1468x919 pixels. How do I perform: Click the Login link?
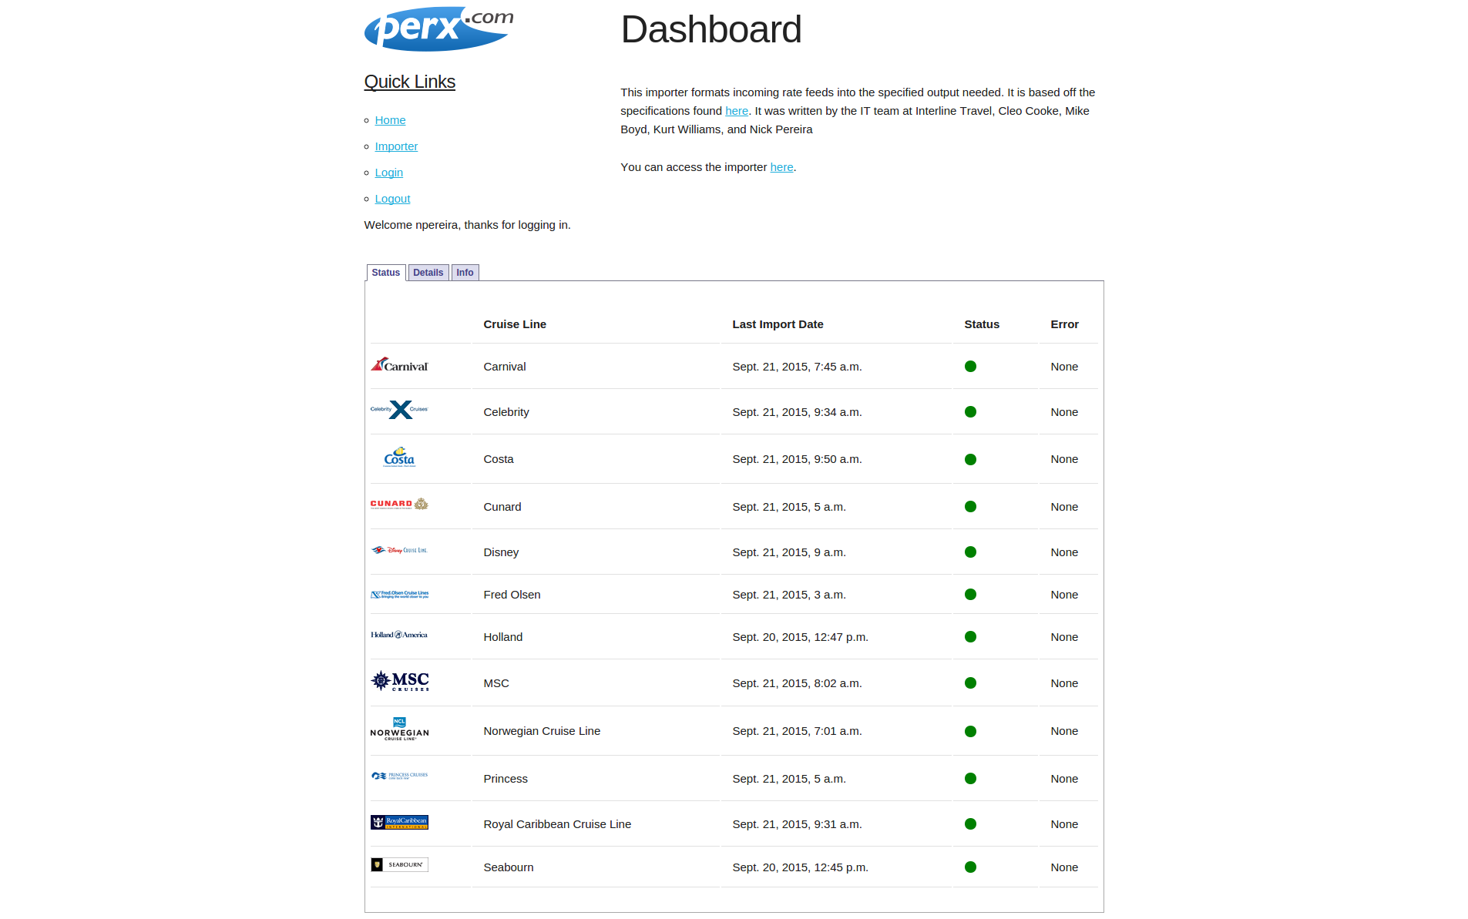tap(388, 173)
